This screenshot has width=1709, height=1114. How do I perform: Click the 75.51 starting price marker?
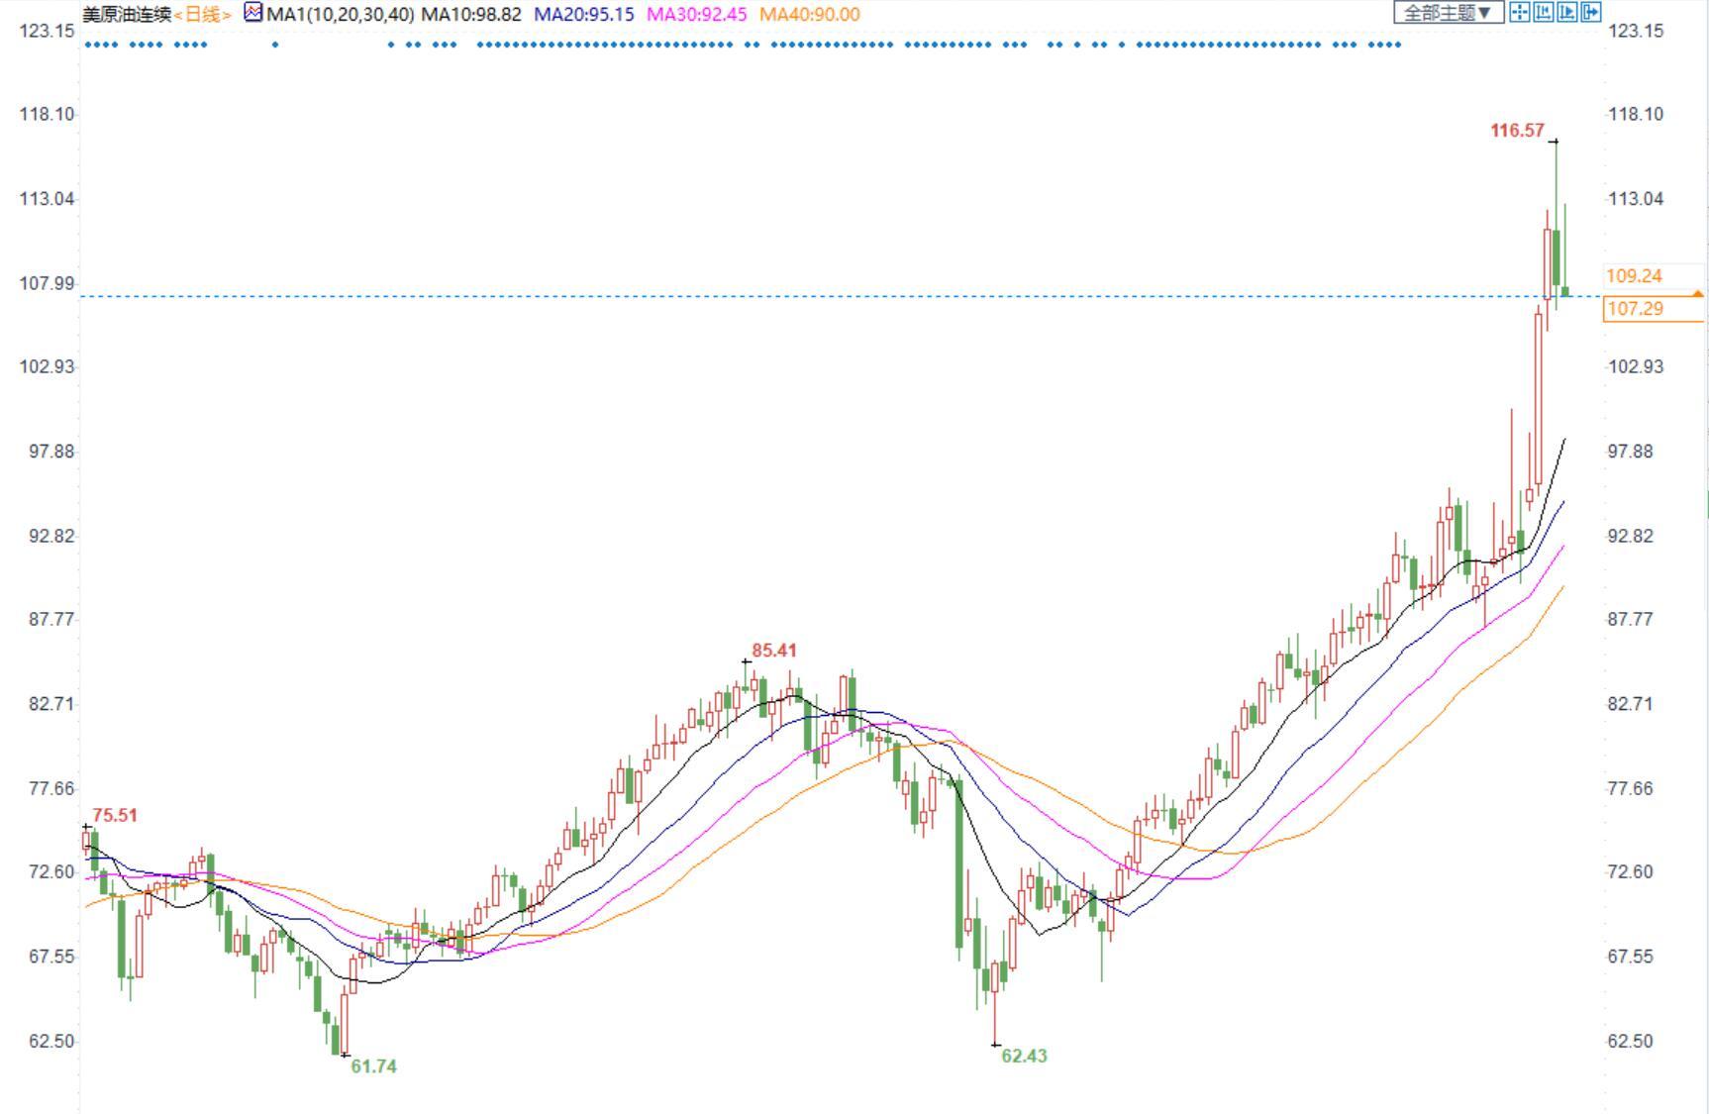pos(115,816)
